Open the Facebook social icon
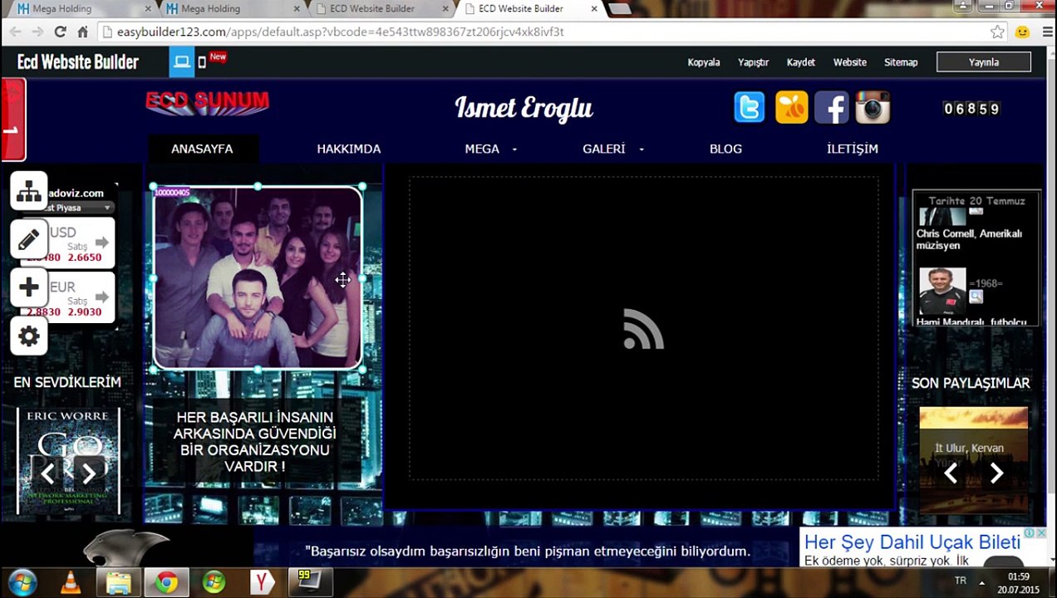 pos(832,108)
